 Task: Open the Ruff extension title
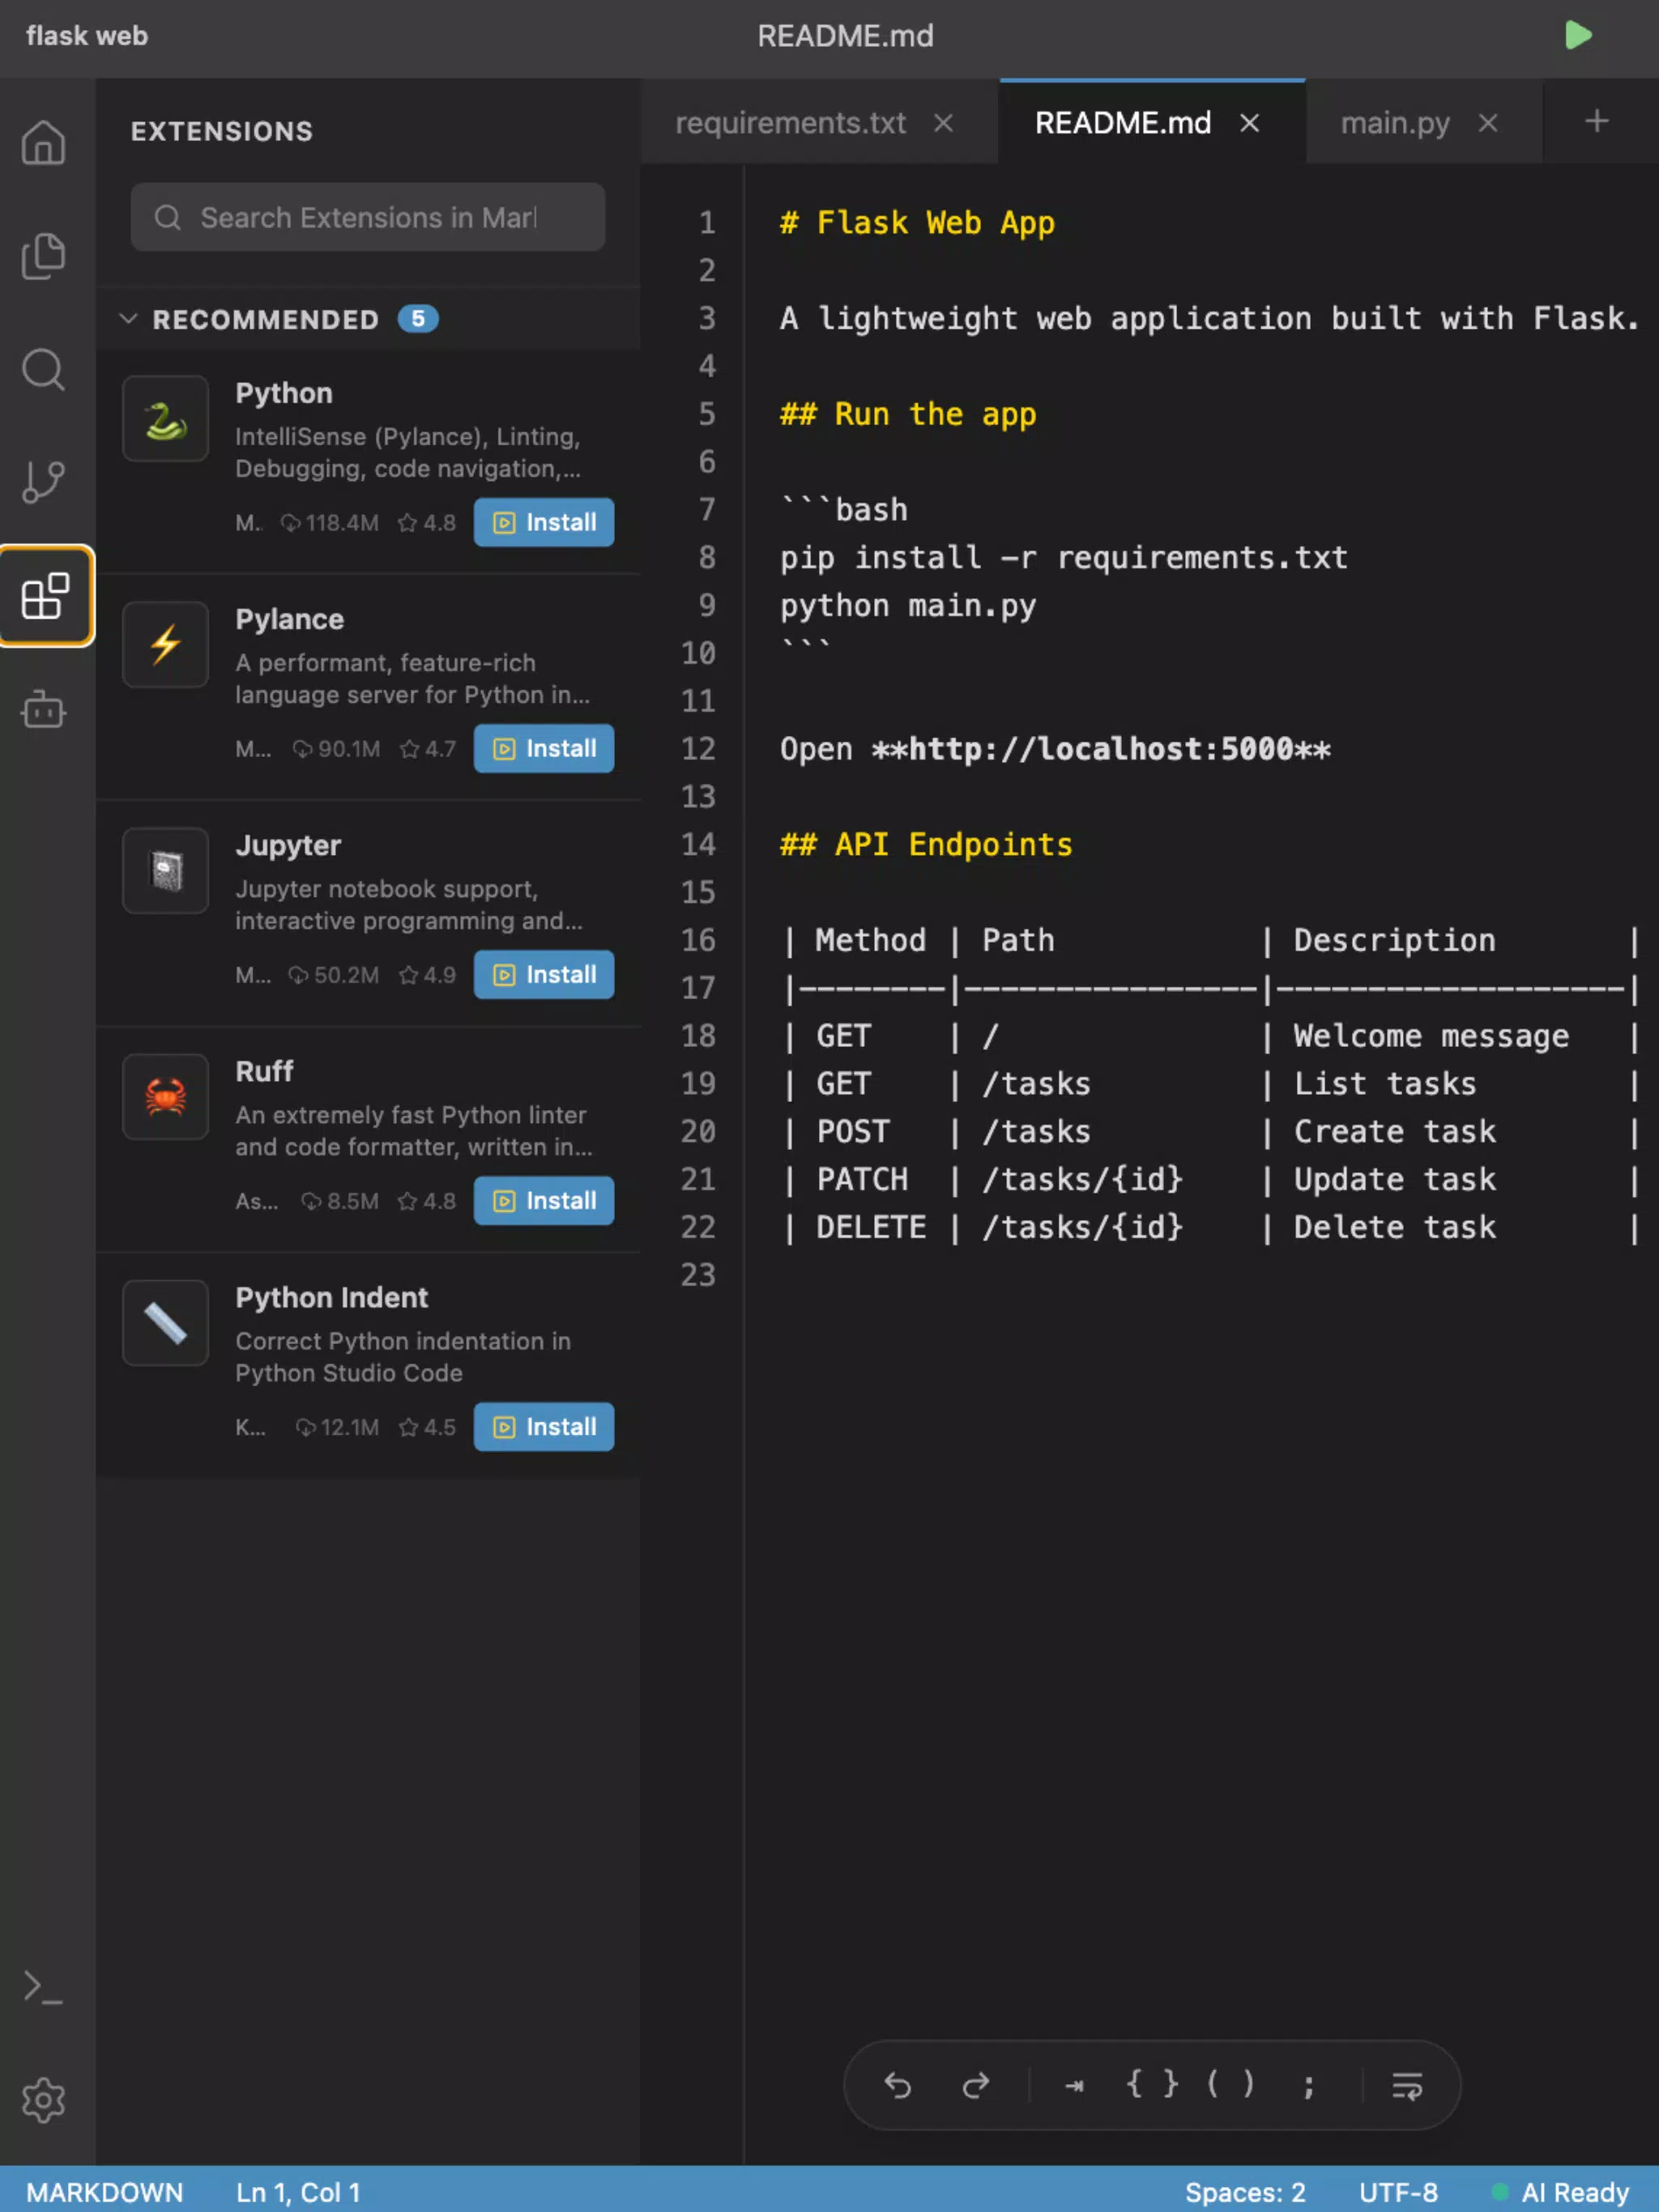pos(264,1071)
